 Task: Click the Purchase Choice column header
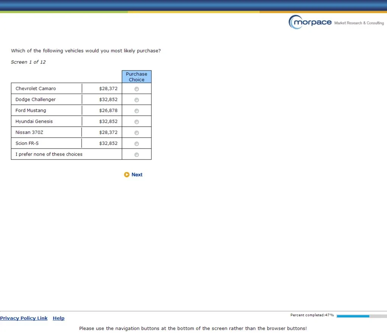click(136, 77)
